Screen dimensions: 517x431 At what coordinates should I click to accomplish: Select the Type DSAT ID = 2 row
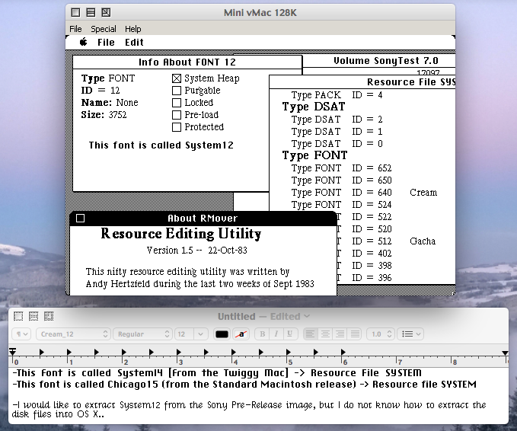click(x=337, y=120)
